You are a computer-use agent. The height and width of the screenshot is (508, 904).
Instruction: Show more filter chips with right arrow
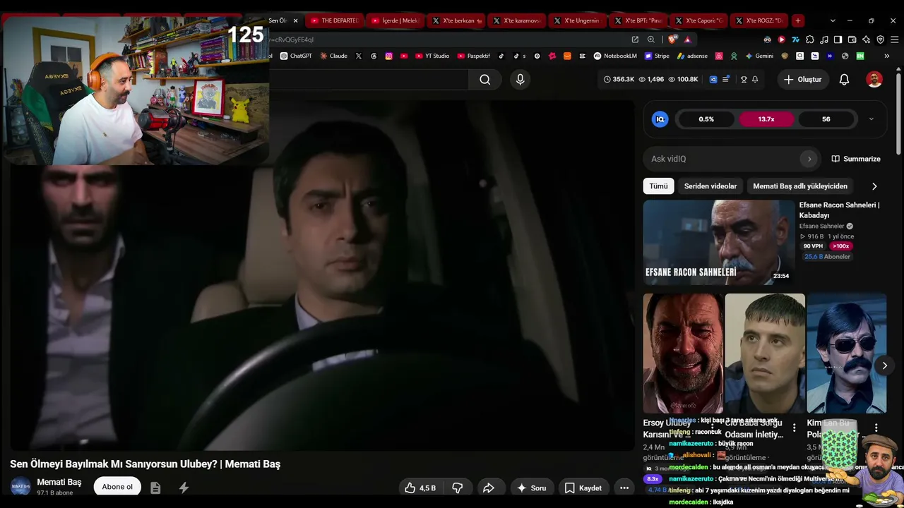pos(874,186)
